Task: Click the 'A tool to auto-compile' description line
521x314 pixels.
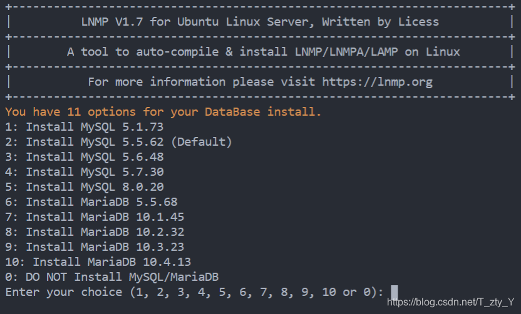Action: pos(263,52)
